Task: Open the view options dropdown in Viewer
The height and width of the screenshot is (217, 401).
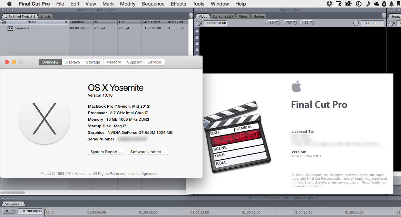Action: [307, 23]
